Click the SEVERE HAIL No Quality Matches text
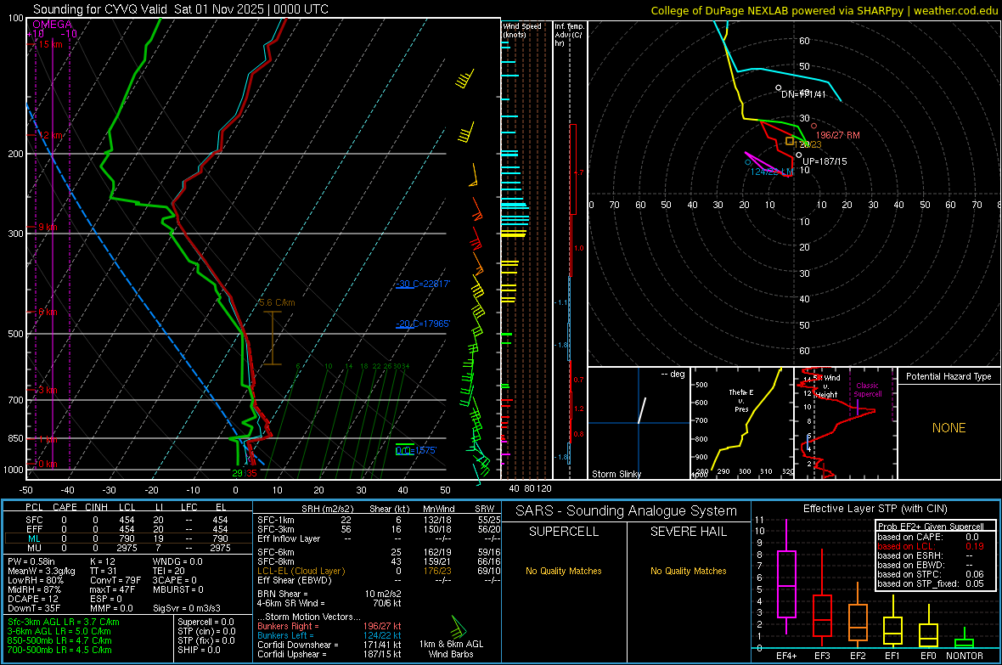 tap(688, 571)
